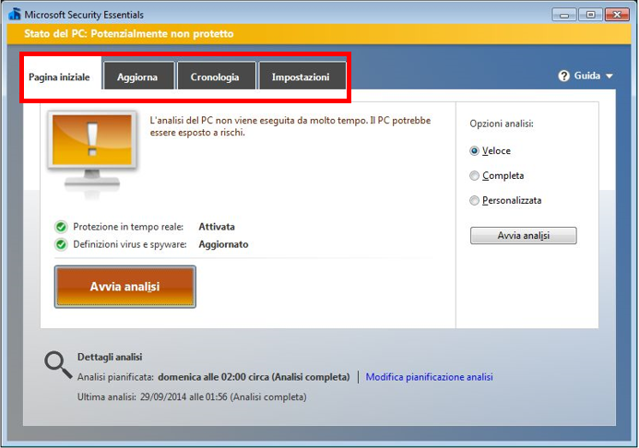The width and height of the screenshot is (639, 448).
Task: Minimize the Security Essentials window
Action: (x=564, y=15)
